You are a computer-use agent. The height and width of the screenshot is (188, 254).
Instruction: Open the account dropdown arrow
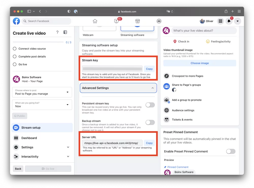click(237, 21)
